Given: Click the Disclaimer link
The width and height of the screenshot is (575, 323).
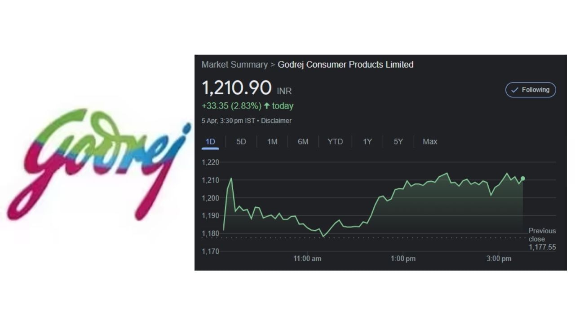Looking at the screenshot, I should click(x=276, y=121).
